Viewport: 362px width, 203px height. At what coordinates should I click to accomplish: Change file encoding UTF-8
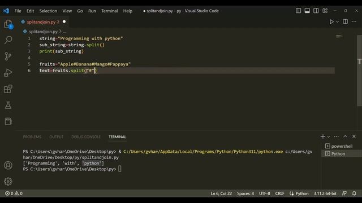[x=264, y=193]
